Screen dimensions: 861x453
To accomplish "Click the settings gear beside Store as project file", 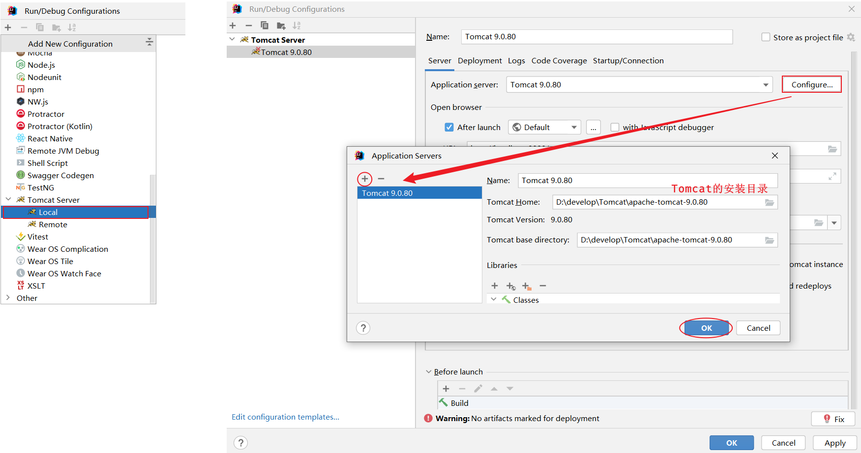I will tap(851, 37).
